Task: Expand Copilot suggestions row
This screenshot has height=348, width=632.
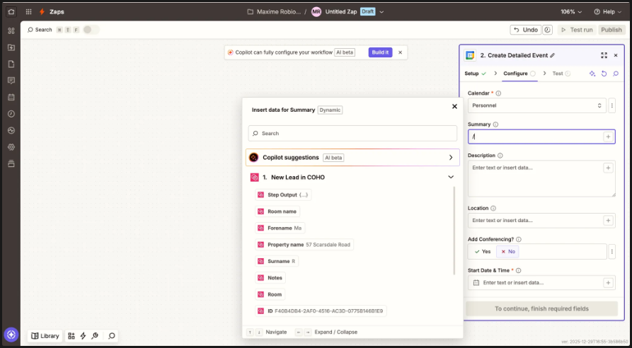Action: point(451,157)
